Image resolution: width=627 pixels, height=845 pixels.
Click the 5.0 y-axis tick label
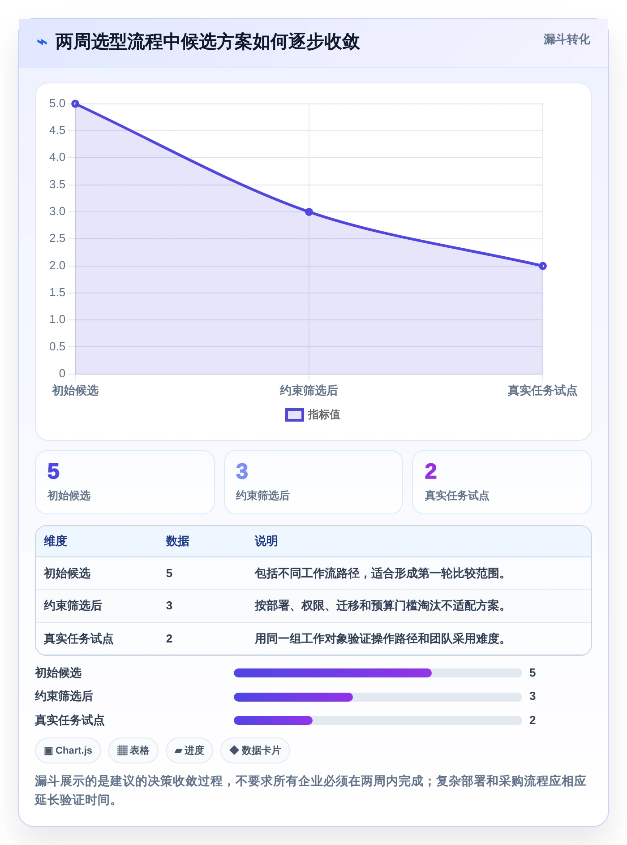(57, 103)
